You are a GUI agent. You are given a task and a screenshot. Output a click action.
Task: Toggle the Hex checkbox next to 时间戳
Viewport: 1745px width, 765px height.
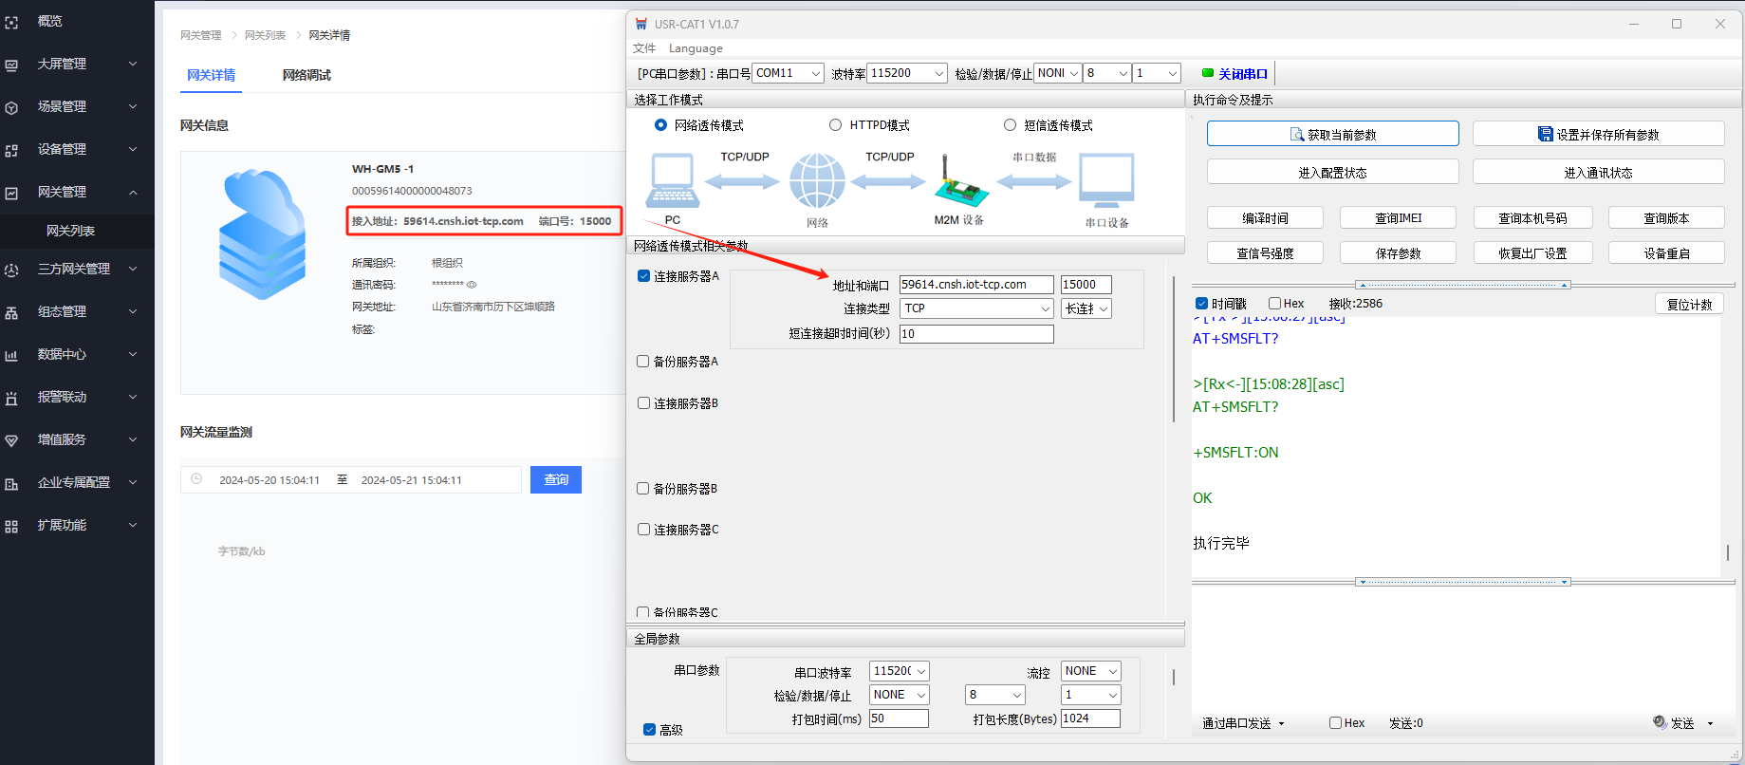click(x=1275, y=304)
